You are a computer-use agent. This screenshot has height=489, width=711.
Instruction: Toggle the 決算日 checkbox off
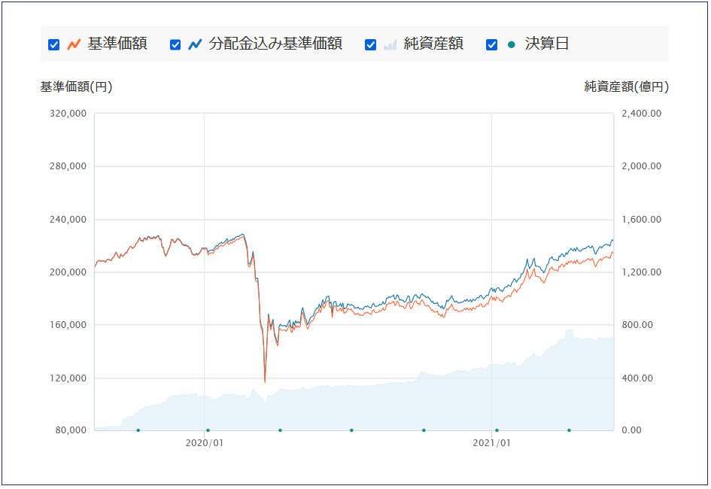tap(491, 44)
